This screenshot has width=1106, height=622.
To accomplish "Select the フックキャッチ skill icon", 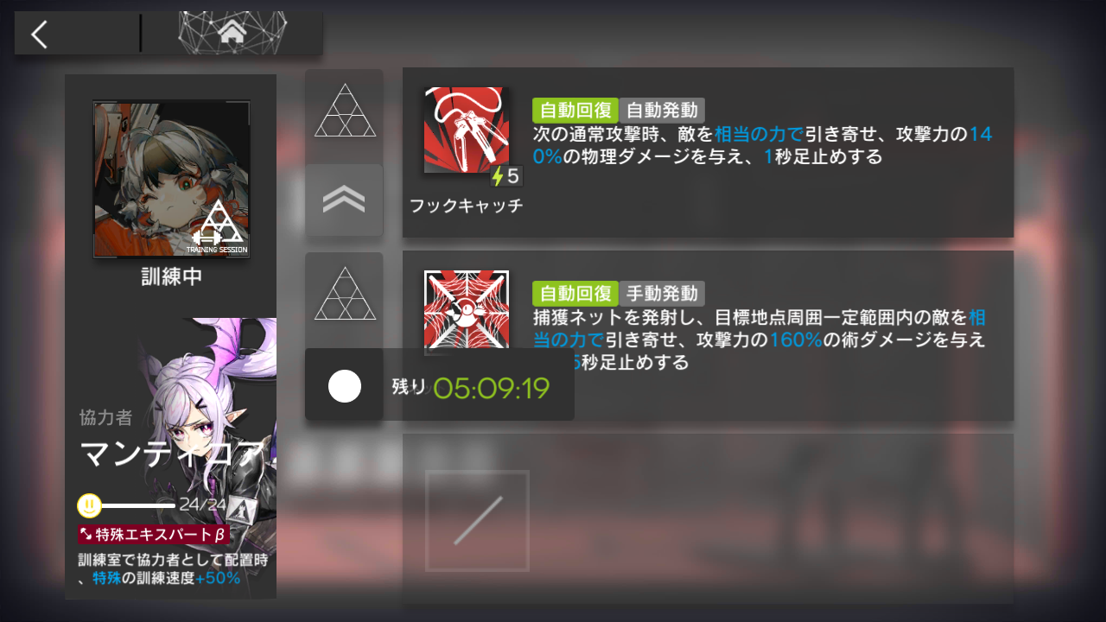I will [x=467, y=131].
